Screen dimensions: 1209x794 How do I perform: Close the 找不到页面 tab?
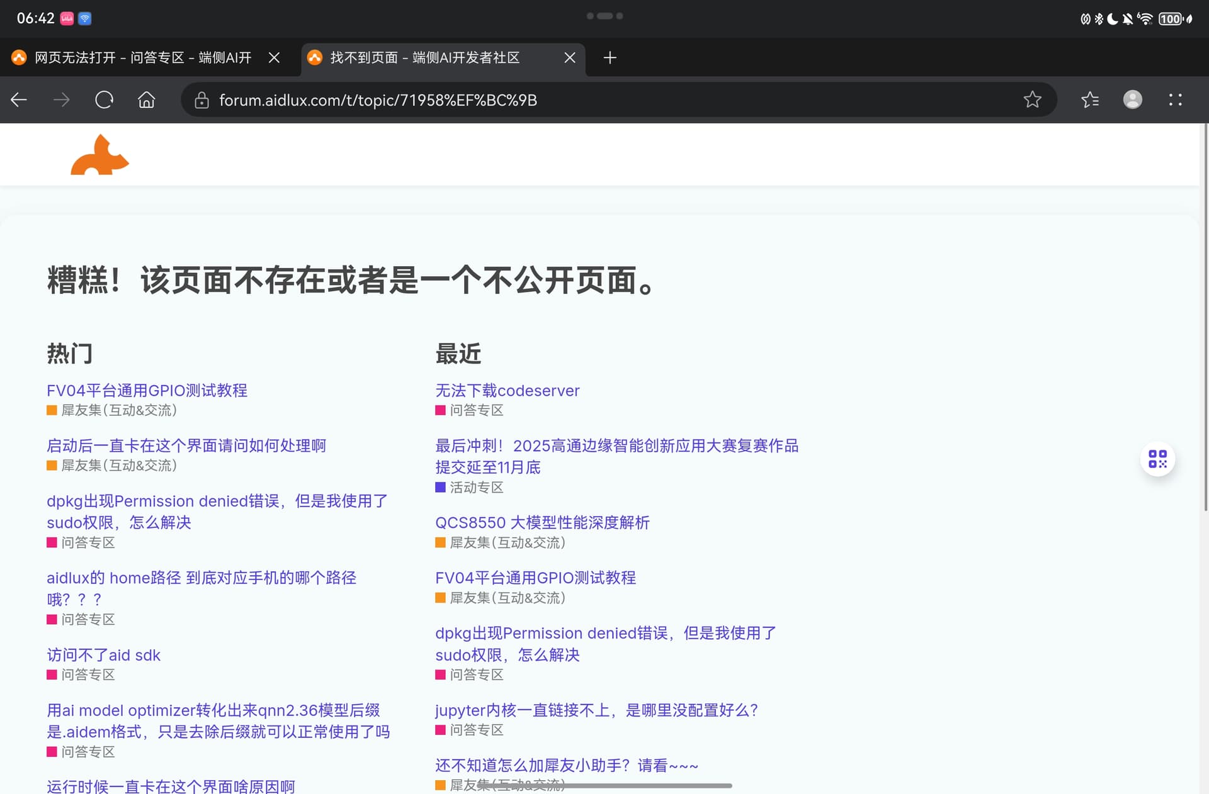570,58
